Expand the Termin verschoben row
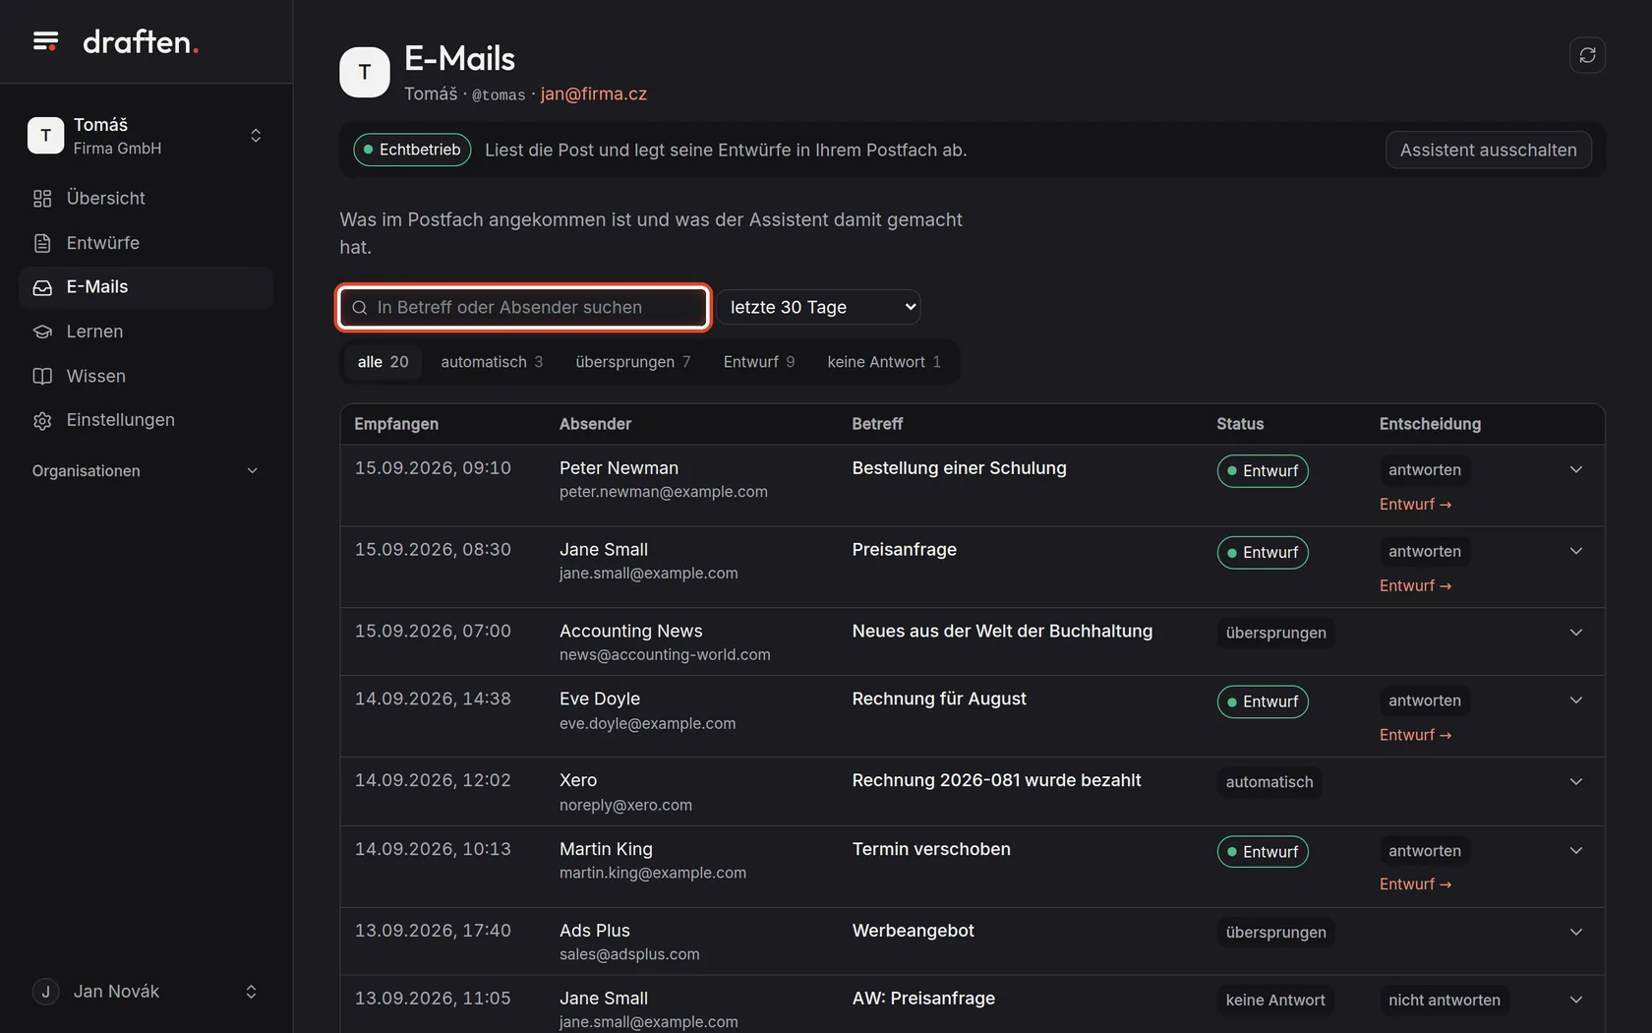Screen dimensions: 1652x1033 [x=1575, y=850]
